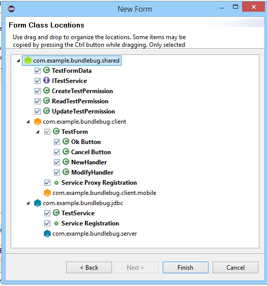Viewport: 267px width, 286px height.
Task: Toggle the TestService checkbox
Action: pos(47,213)
